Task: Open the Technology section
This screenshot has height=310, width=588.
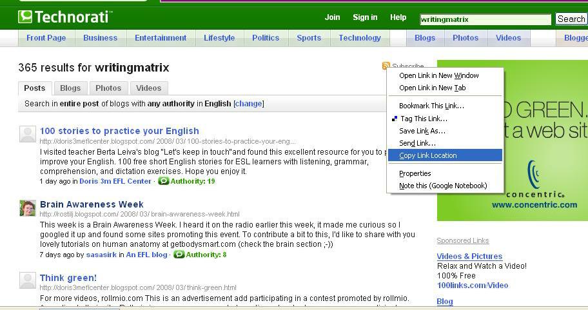Action: pyautogui.click(x=360, y=38)
